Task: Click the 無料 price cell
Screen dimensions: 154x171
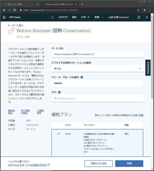Action: click(x=127, y=134)
